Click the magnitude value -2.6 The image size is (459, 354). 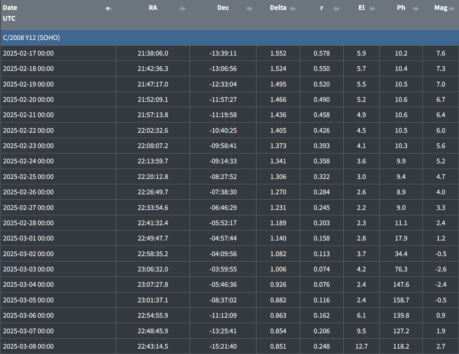tap(441, 269)
